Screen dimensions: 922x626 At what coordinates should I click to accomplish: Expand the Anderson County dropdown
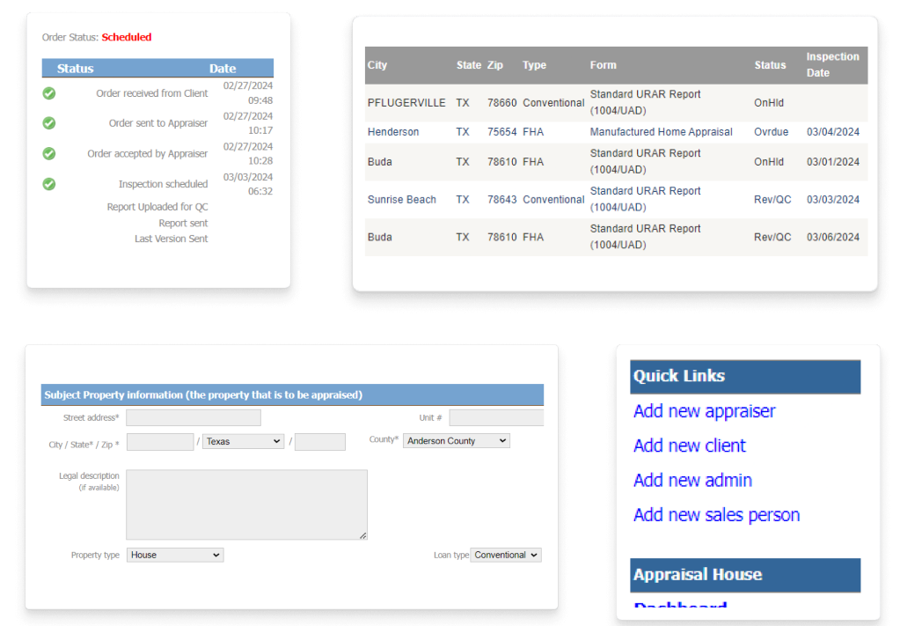click(456, 441)
